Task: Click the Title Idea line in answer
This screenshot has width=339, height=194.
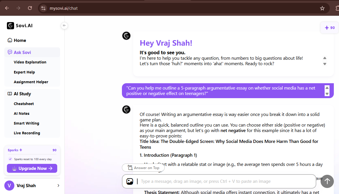Action: tap(229, 144)
